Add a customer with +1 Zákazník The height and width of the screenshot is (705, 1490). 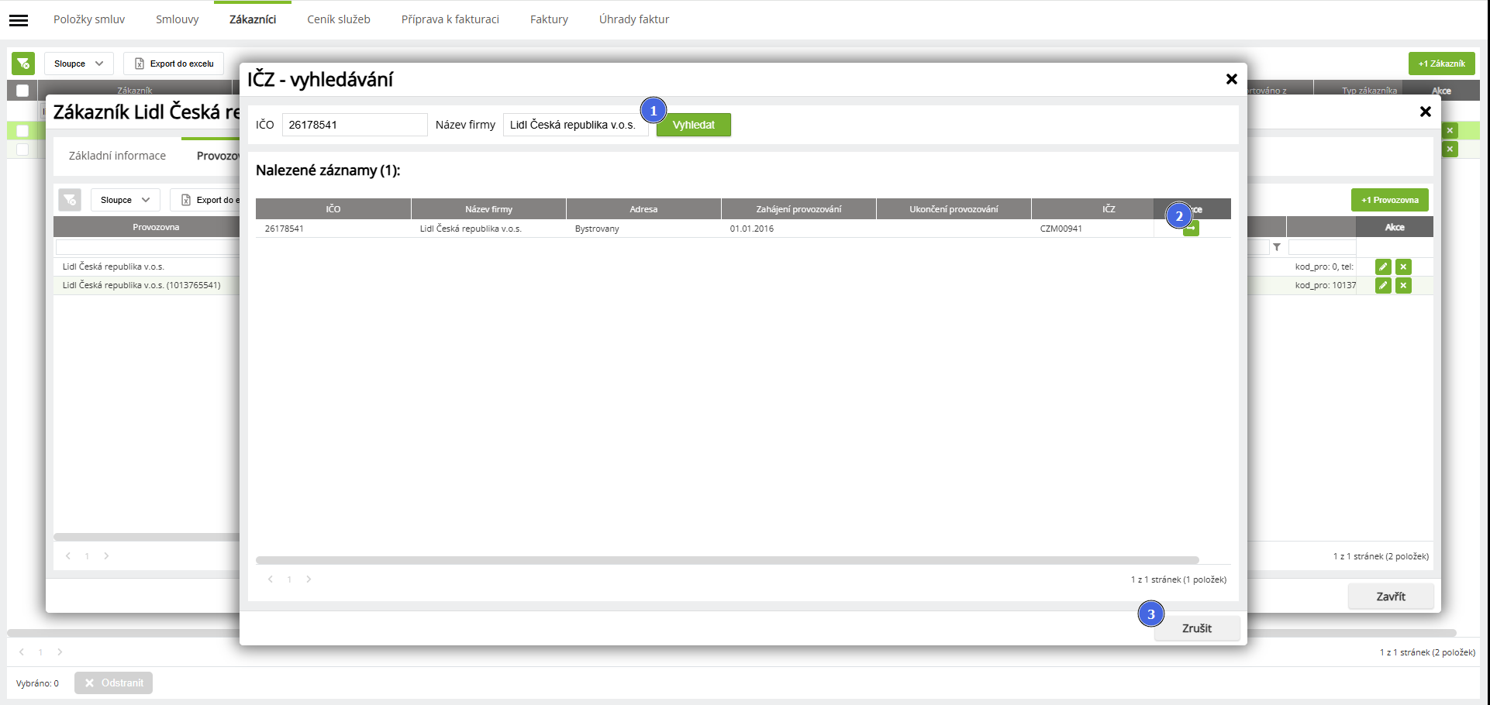(x=1442, y=64)
